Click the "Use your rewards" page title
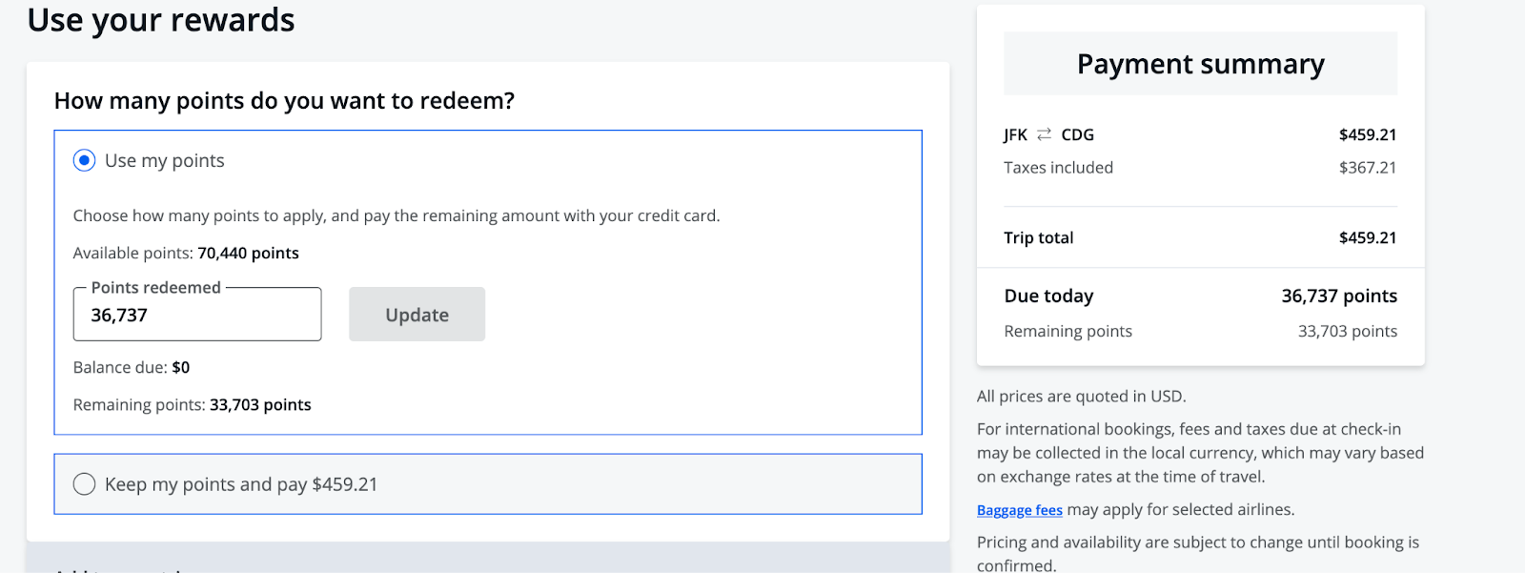The width and height of the screenshot is (1525, 573). click(x=161, y=20)
